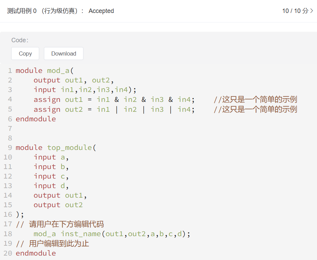317x260 pixels.
Task: Click the Accepted status text
Action: (x=101, y=11)
